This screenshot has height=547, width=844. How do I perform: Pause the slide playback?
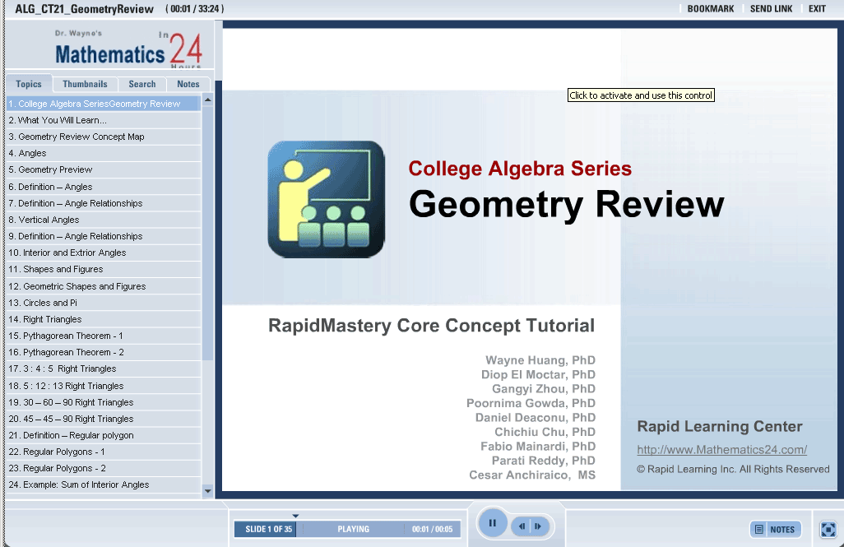coord(492,522)
